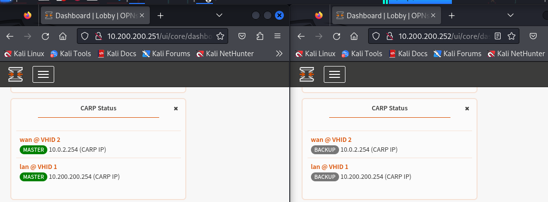Open Kali Forums bookmark in right window

(x=457, y=54)
